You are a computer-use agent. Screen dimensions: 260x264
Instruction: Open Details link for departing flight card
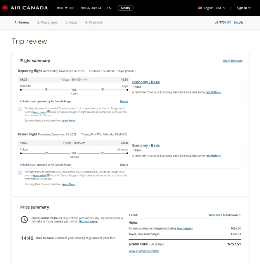pyautogui.click(x=124, y=101)
